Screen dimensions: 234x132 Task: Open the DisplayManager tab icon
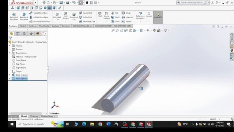(38, 34)
